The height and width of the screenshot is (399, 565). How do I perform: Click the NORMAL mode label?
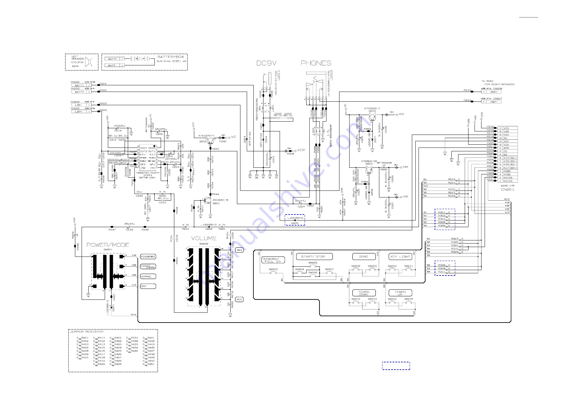(x=148, y=276)
